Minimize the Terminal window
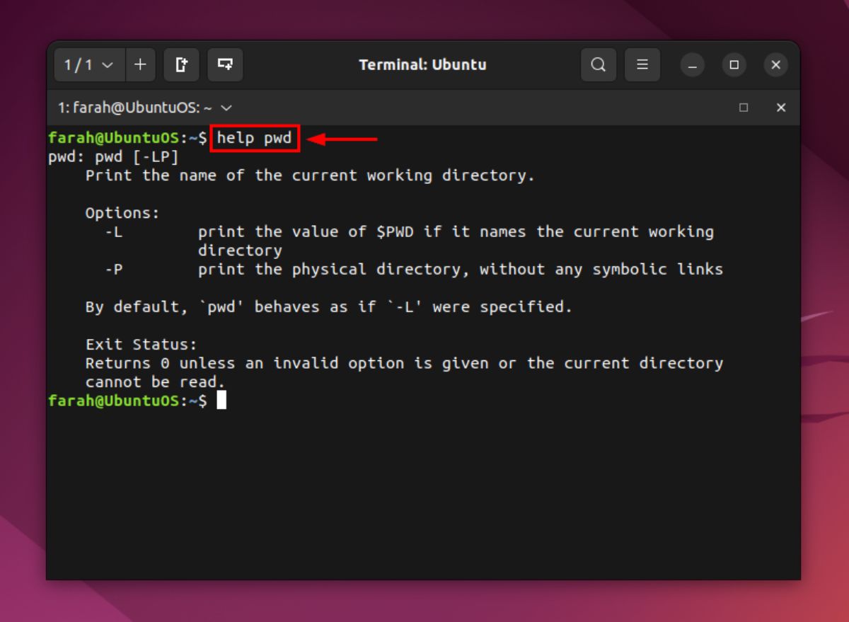 coord(691,64)
